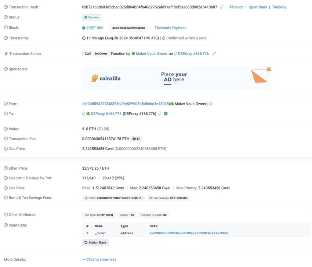
Task: Click the '0.00006365412374178 ETH' fee value
Action: (x=105, y=139)
